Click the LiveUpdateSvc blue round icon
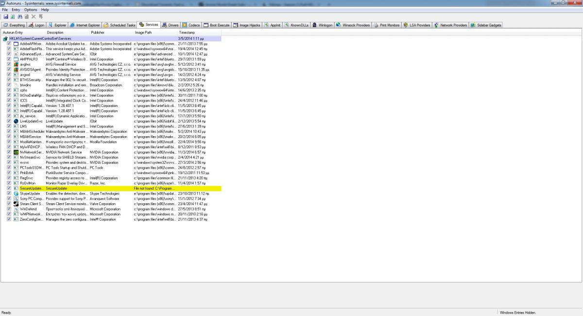This screenshot has width=583, height=316. [x=16, y=121]
